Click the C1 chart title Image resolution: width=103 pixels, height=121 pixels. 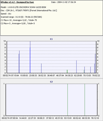(51, 39)
